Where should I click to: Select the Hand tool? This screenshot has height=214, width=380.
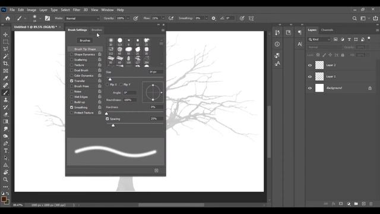pyautogui.click(x=5, y=172)
